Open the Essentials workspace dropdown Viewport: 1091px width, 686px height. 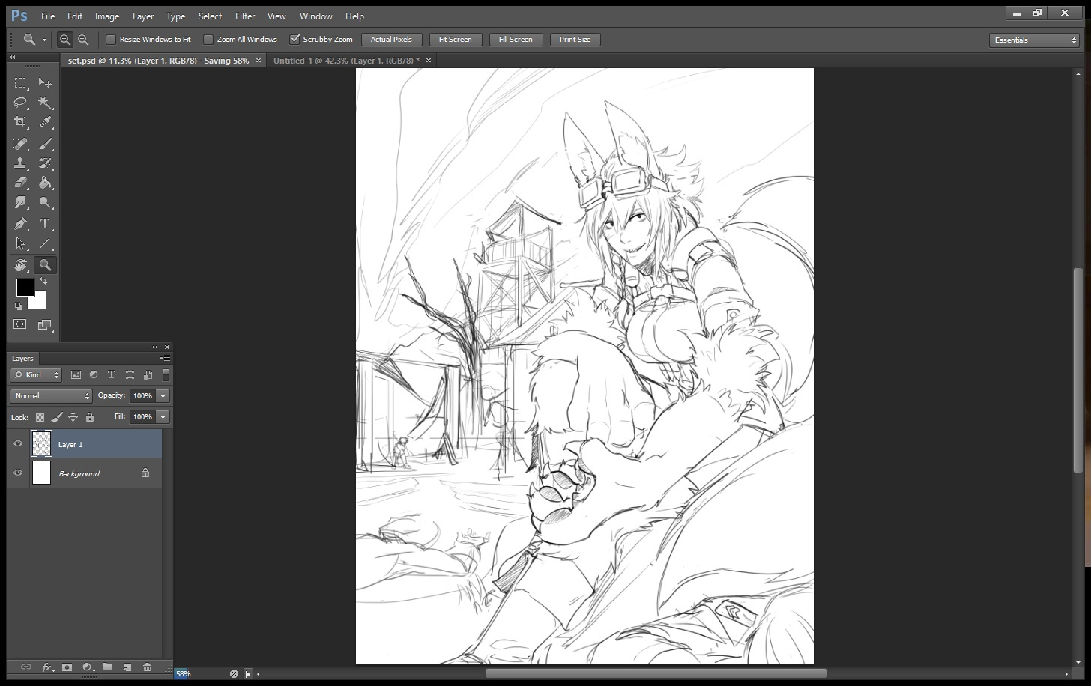(x=1035, y=40)
